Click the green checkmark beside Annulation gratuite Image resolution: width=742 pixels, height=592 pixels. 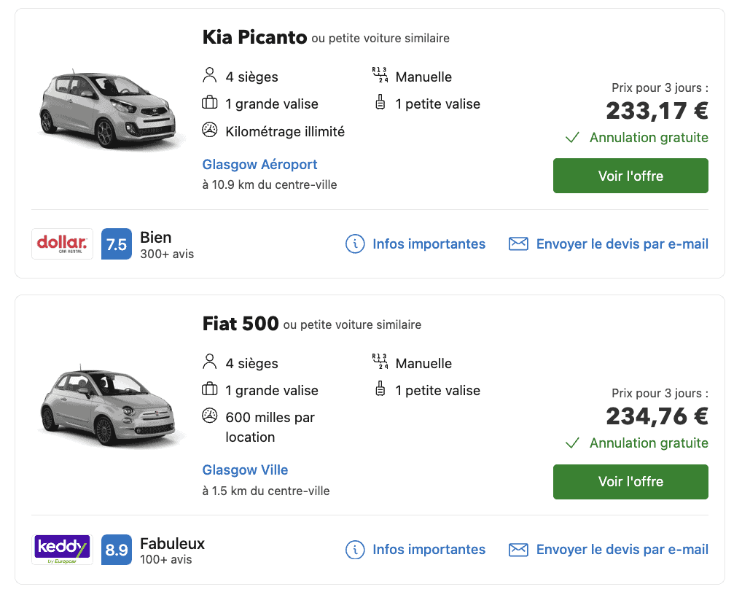click(572, 137)
